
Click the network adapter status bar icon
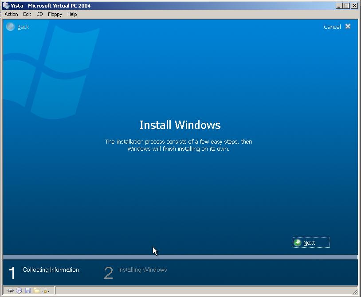[45, 290]
